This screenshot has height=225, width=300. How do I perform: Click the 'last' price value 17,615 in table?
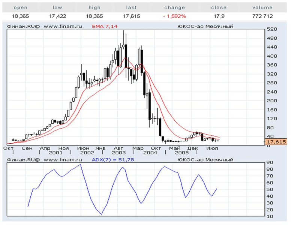tap(131, 16)
